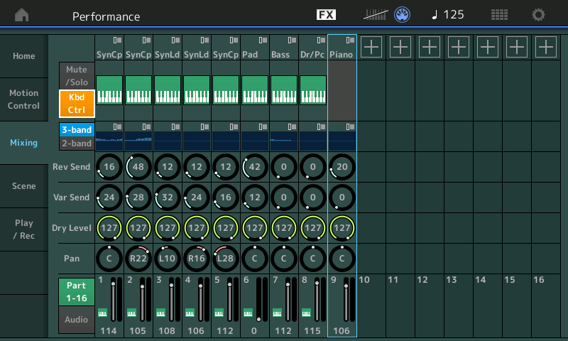
Task: Go to the Home screen via house icon
Action: coord(23,15)
